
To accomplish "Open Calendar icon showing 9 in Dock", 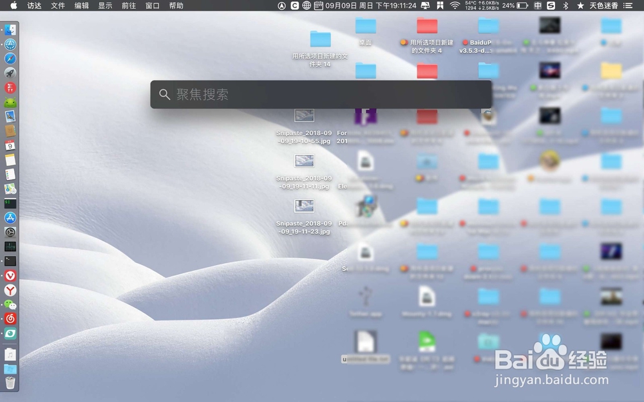I will pos(10,145).
